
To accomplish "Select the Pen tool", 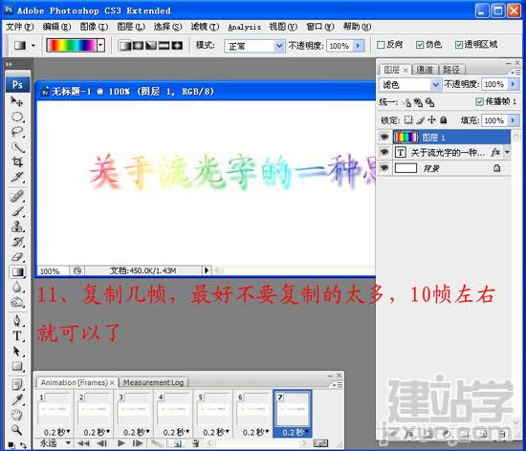I will click(x=17, y=321).
